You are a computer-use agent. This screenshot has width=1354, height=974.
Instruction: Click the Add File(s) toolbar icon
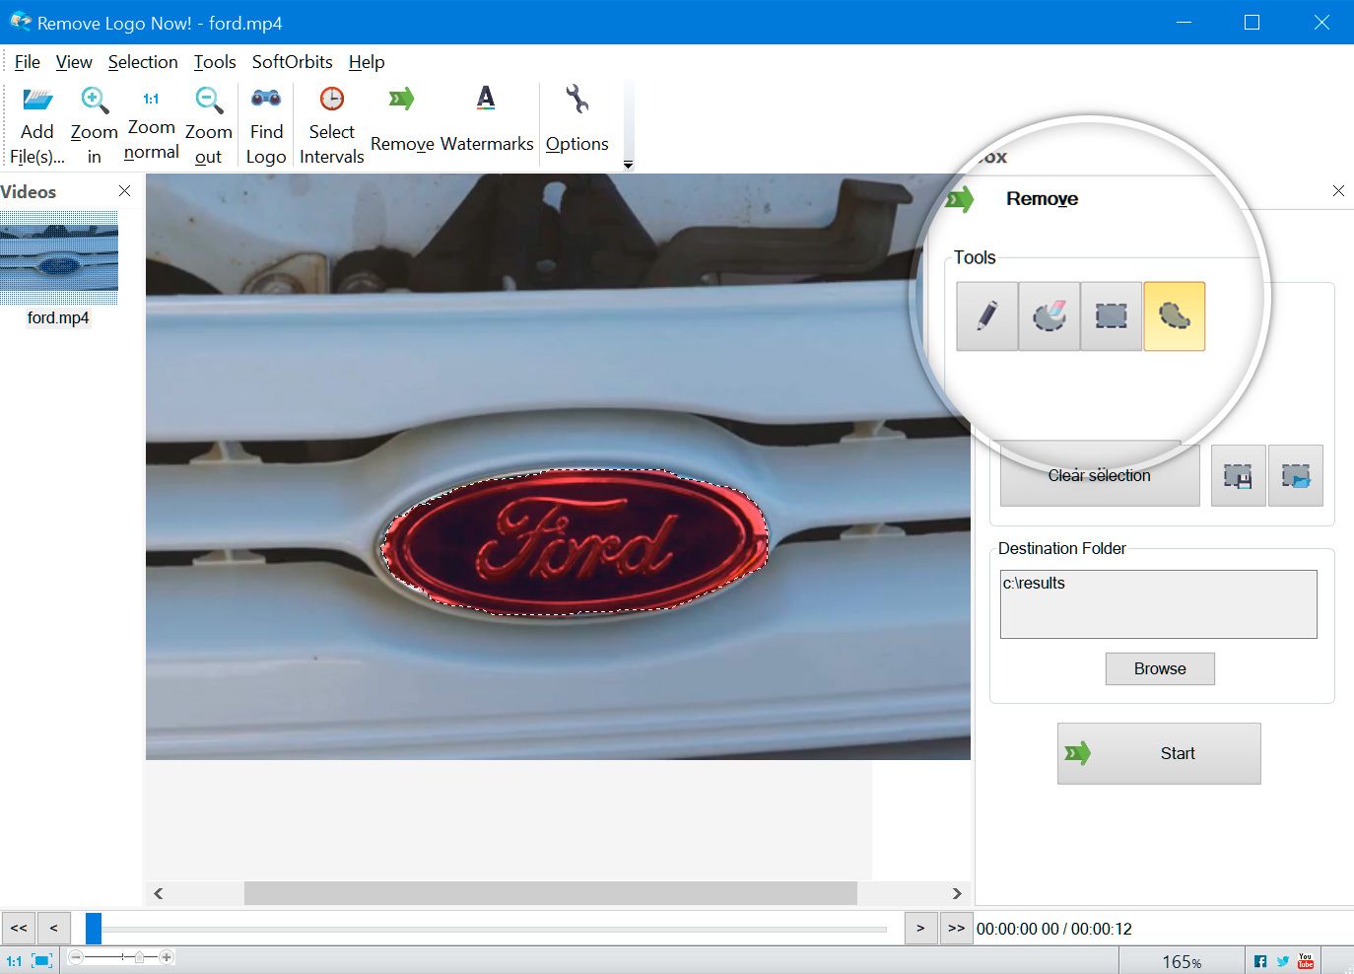[37, 100]
